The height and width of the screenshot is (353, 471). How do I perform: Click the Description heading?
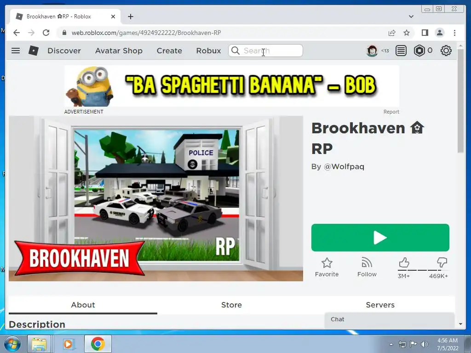(x=37, y=324)
